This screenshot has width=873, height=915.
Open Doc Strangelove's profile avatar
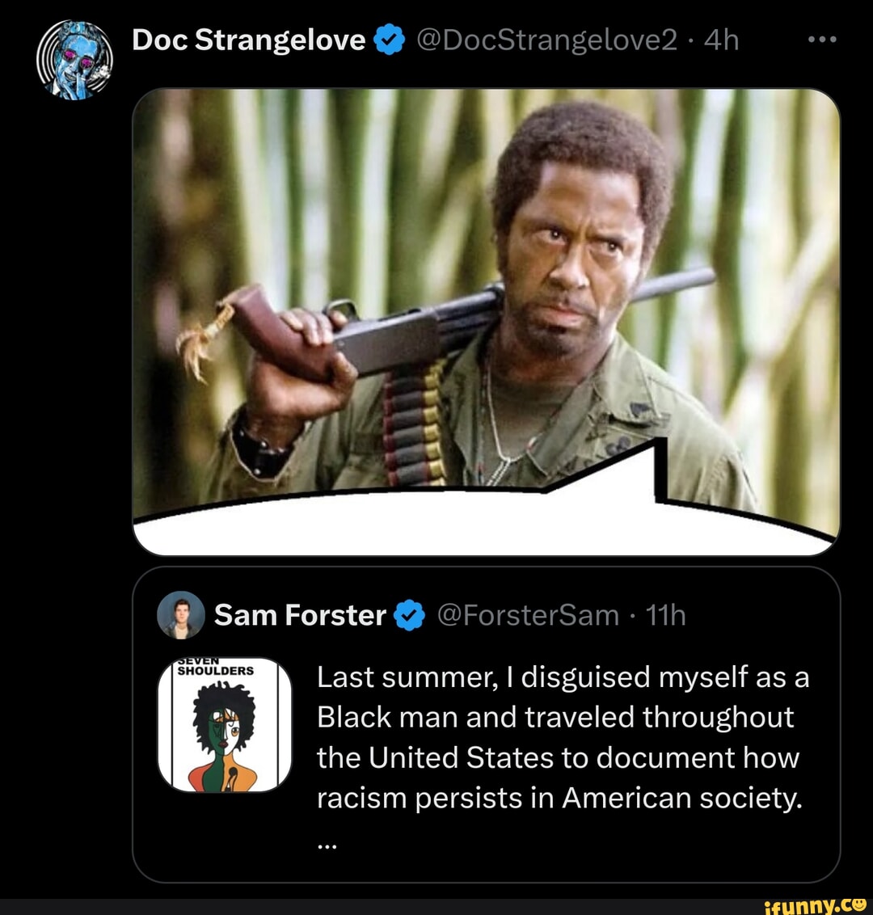(75, 61)
